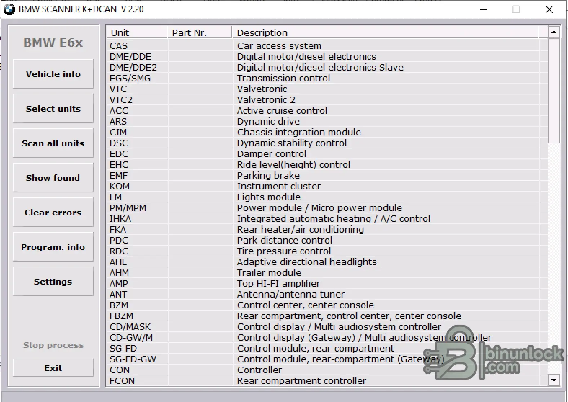Click the 'Active cruise control' description
568x402 pixels.
click(282, 111)
